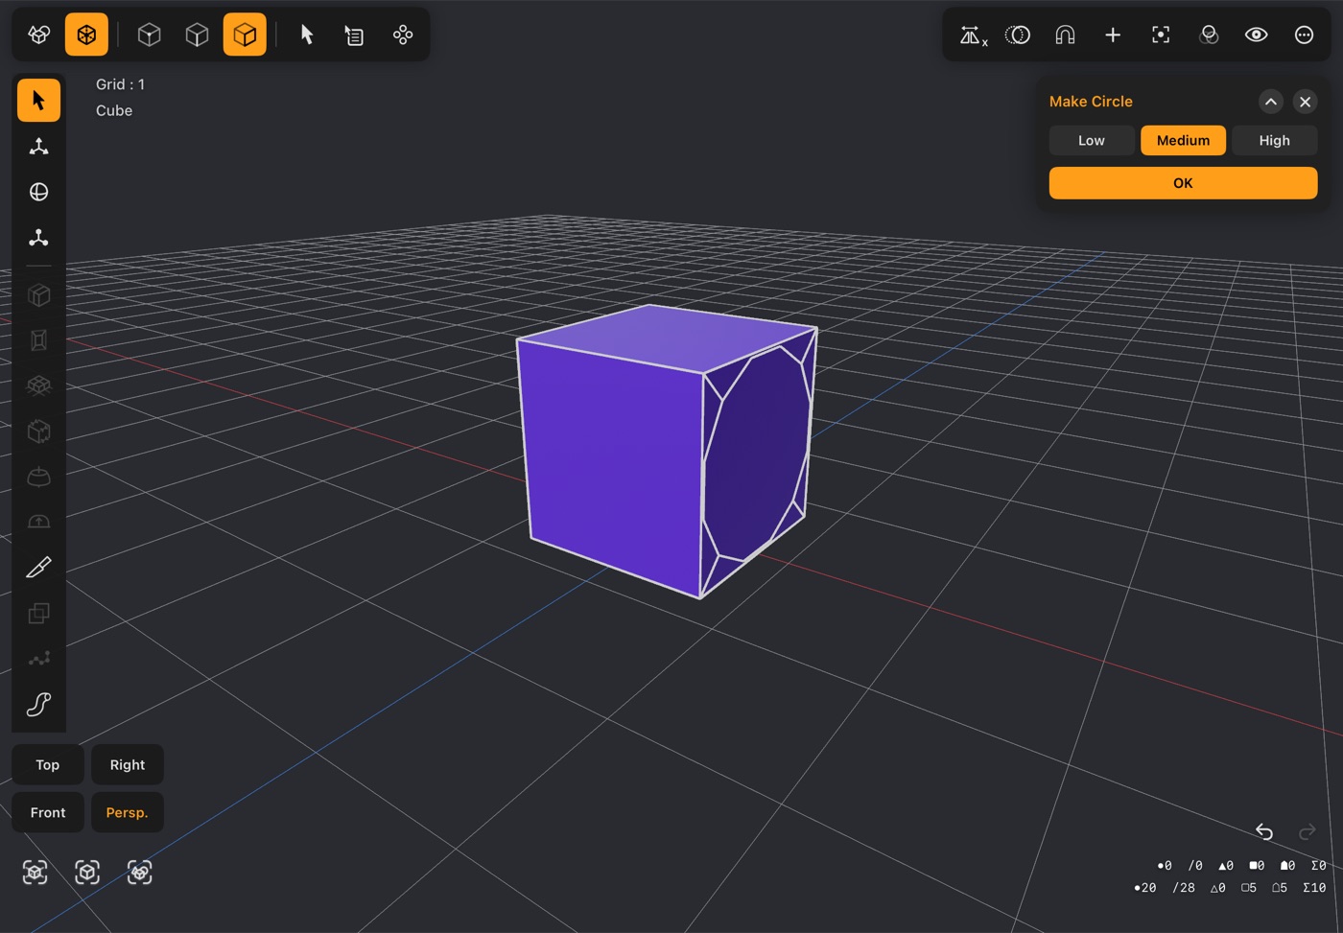Toggle the active orange edit mode cube

tap(86, 35)
